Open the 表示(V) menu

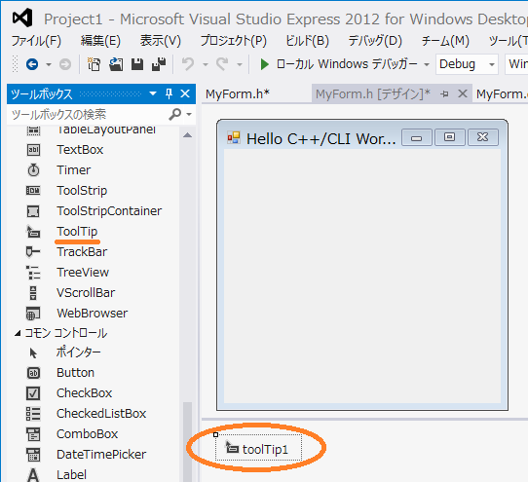(x=161, y=41)
